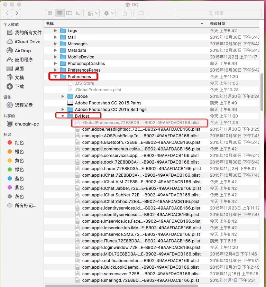
Task: Select com.apple.screensaver plist file
Action: tap(141, 274)
